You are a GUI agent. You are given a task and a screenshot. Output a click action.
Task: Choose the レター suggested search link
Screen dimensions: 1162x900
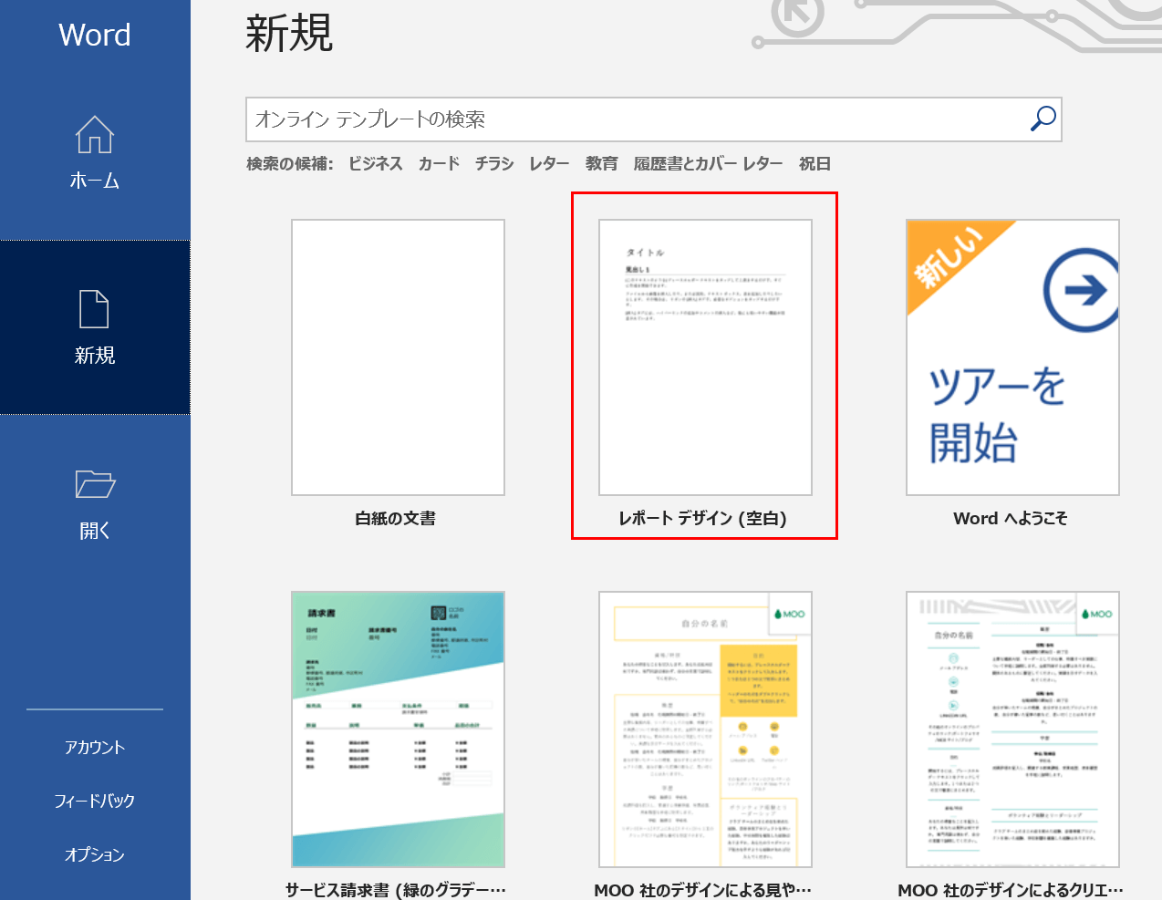(x=549, y=164)
